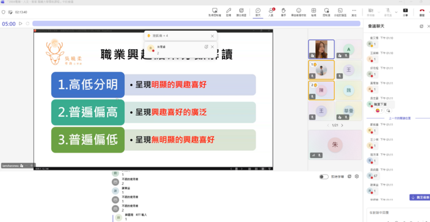Screen dimensions: 430x222
Task: Pop out the captions panel icon
Action: click(350, 176)
